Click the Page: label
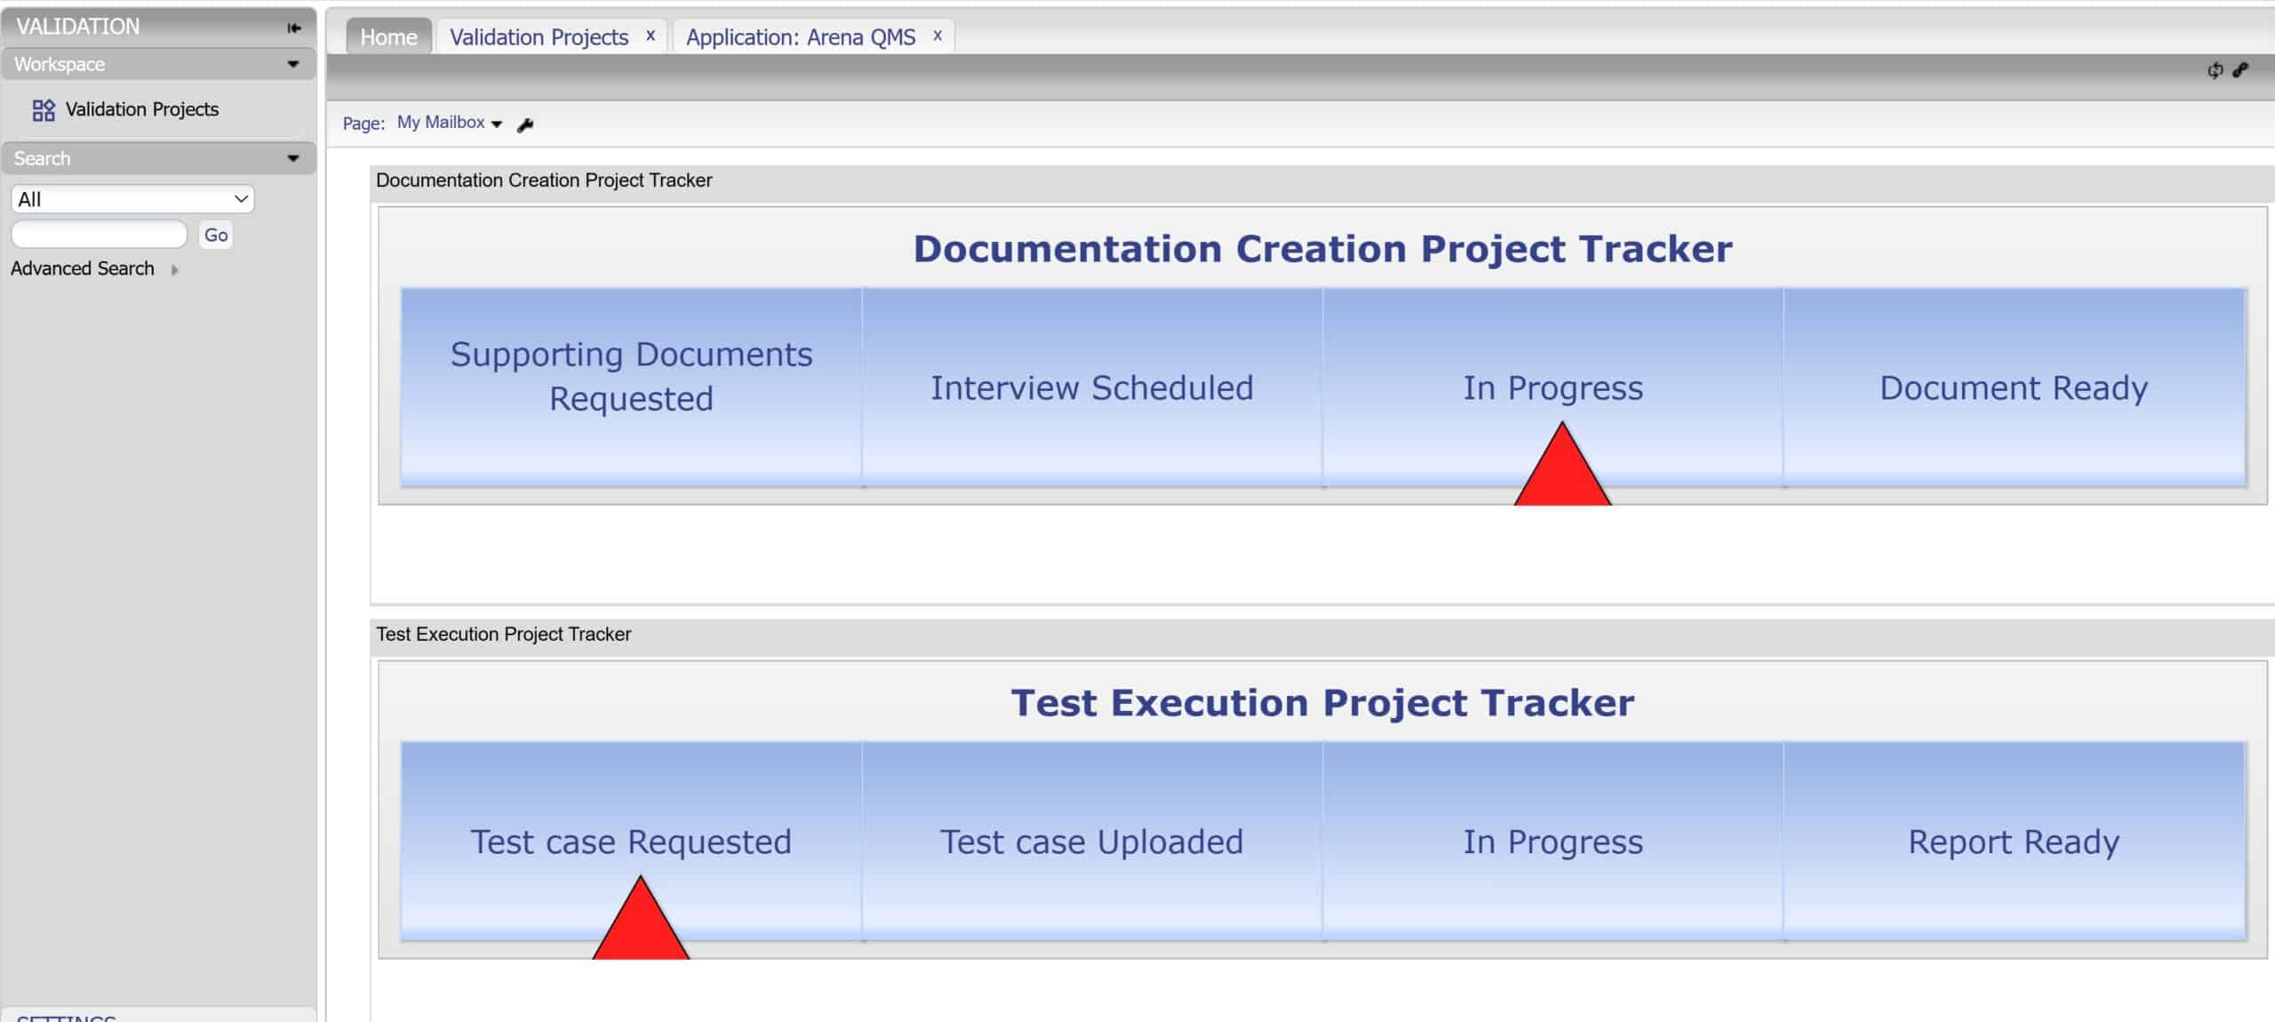The image size is (2275, 1022). 364,124
